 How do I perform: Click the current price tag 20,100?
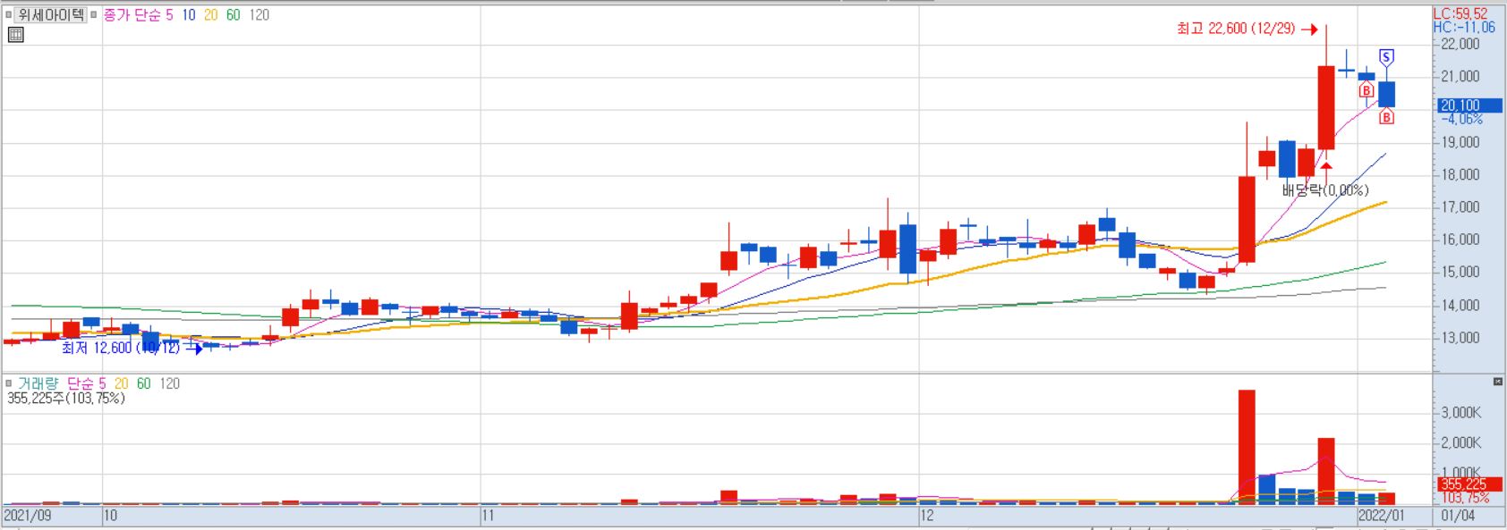click(1469, 105)
